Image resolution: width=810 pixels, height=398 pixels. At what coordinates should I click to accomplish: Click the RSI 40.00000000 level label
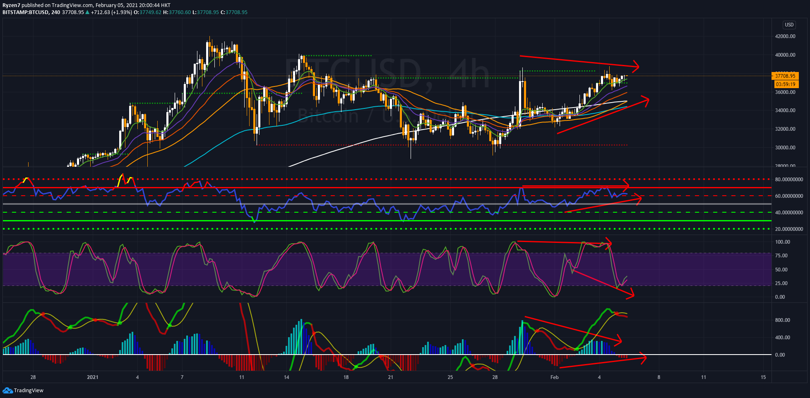click(x=789, y=213)
